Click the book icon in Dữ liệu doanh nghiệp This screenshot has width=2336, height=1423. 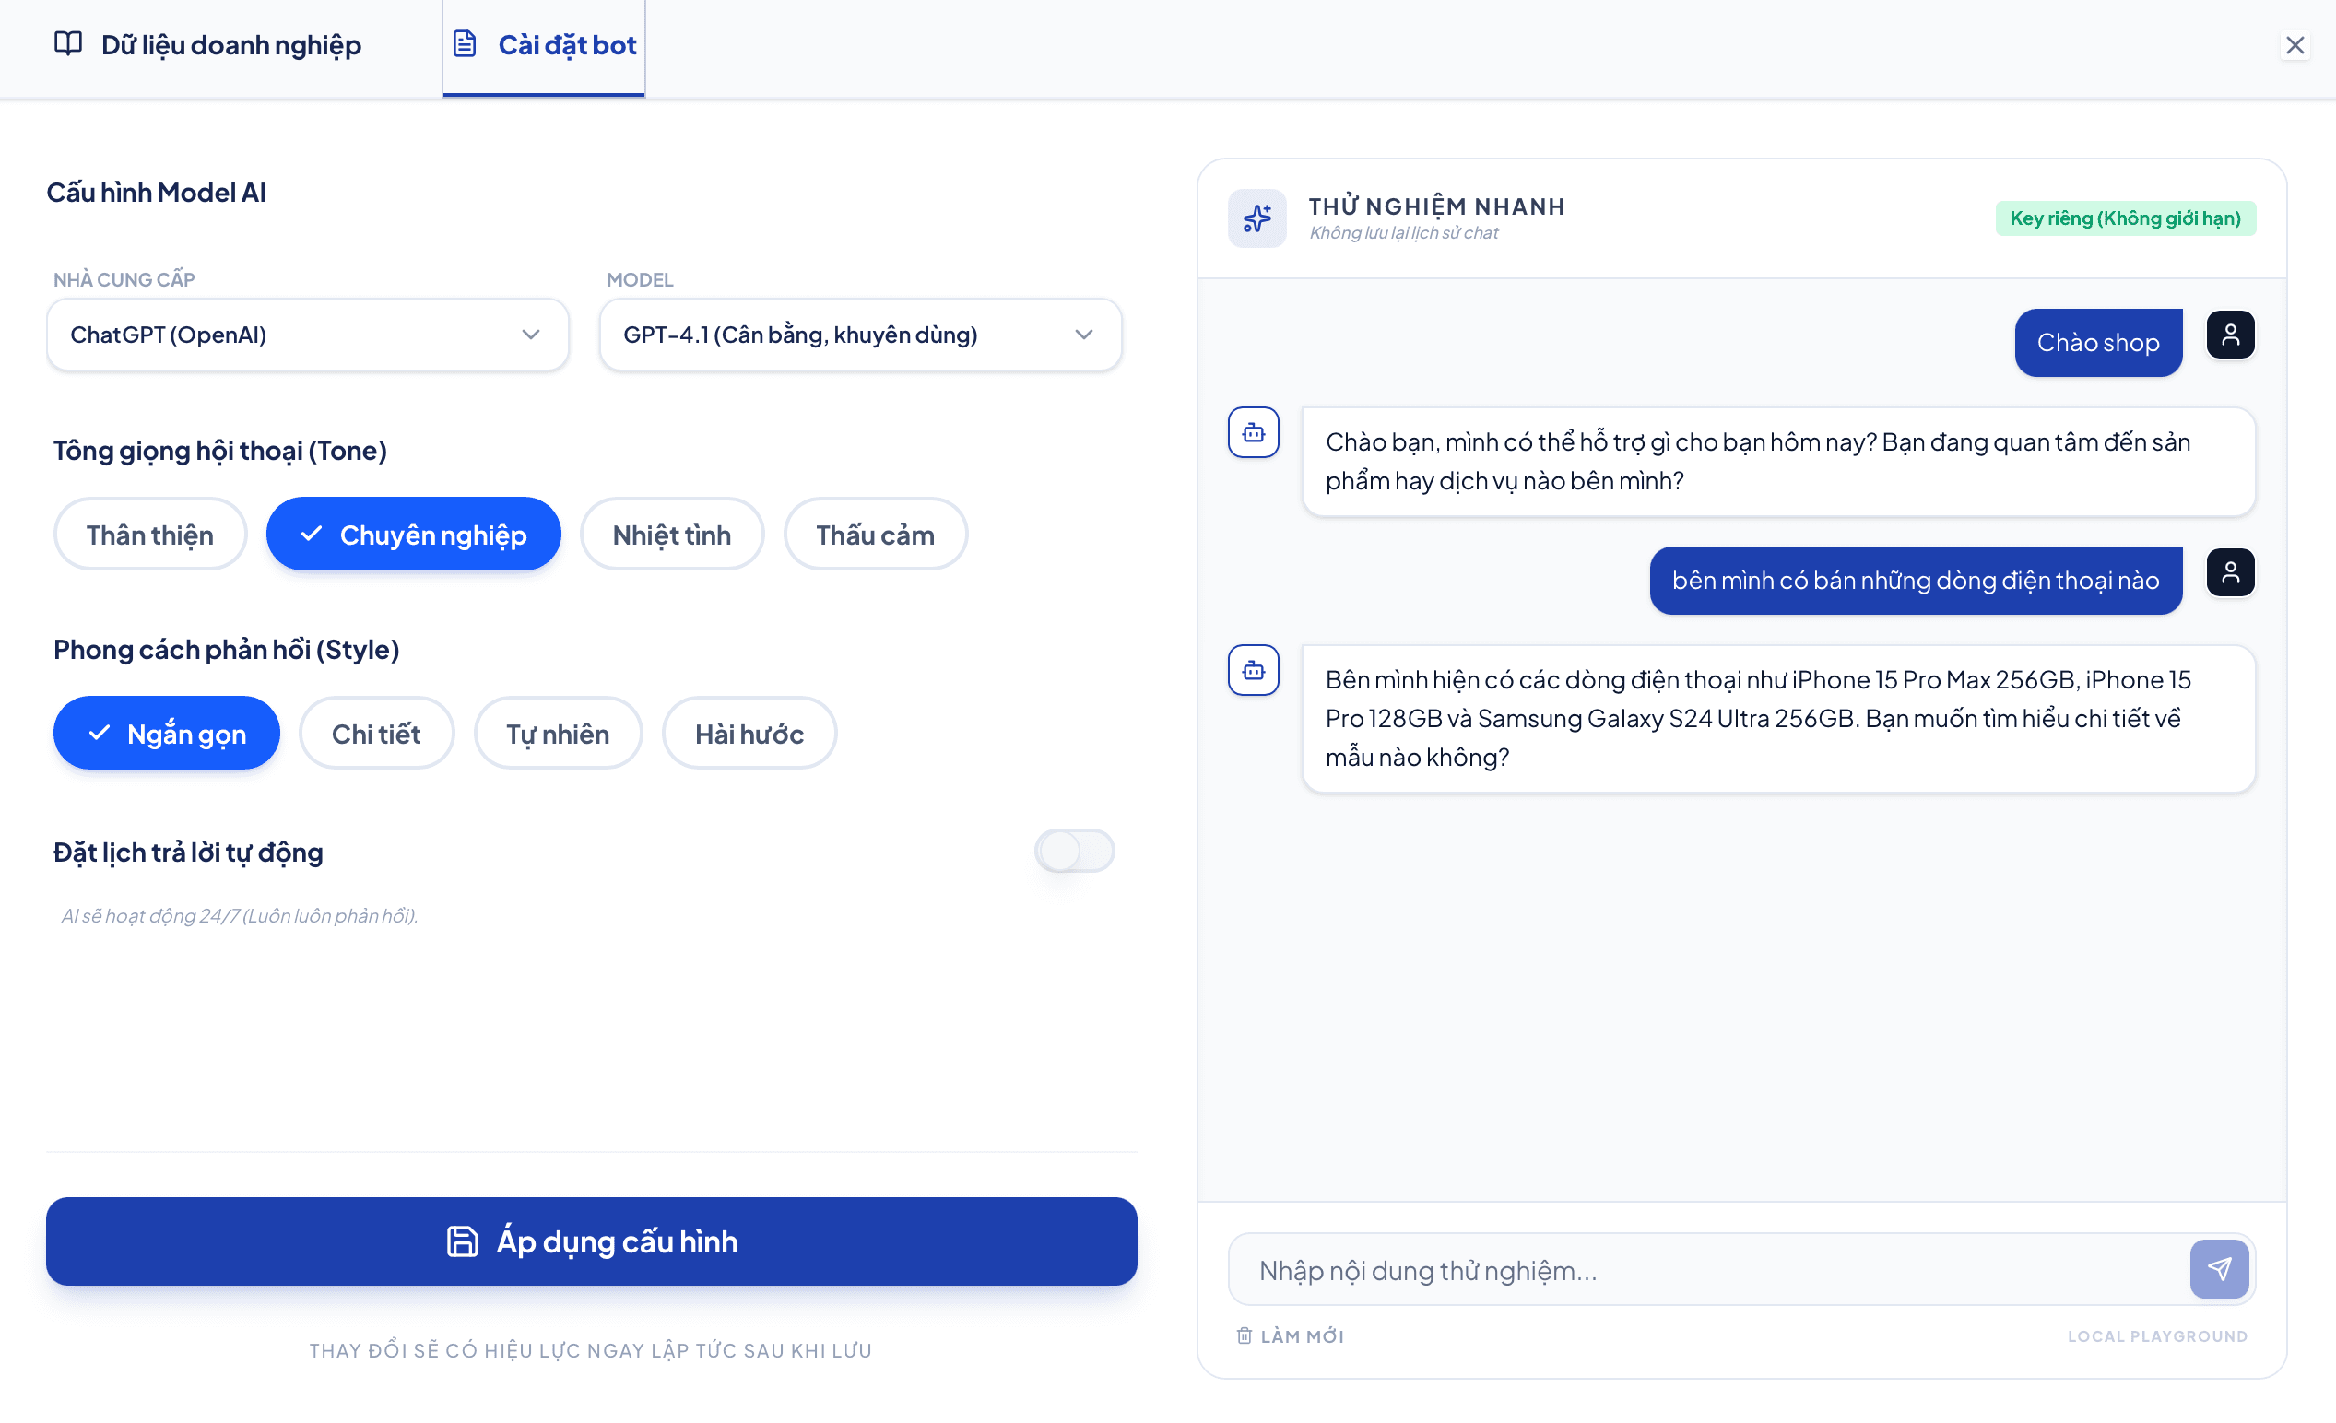[x=68, y=43]
